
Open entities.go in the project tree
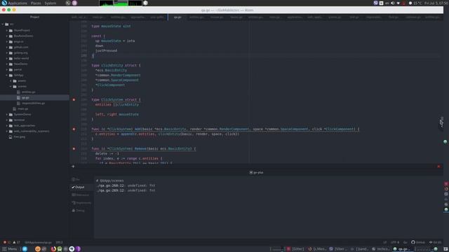coord(28,92)
